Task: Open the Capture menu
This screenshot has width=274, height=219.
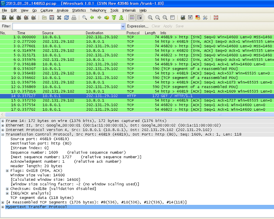Action: [x=47, y=10]
